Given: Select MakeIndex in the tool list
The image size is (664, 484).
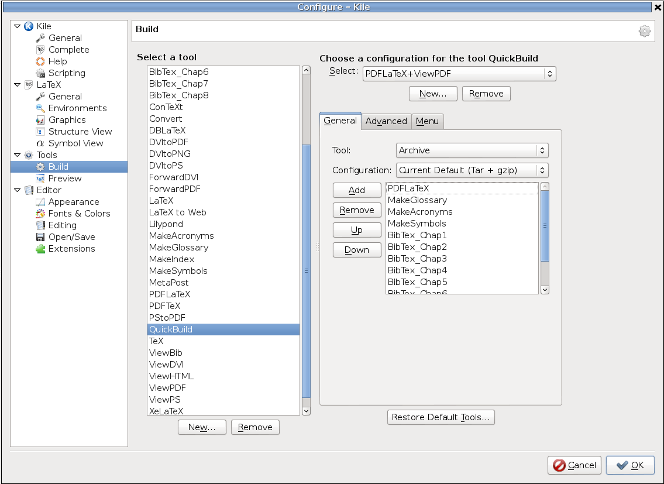Looking at the screenshot, I should pyautogui.click(x=223, y=259).
